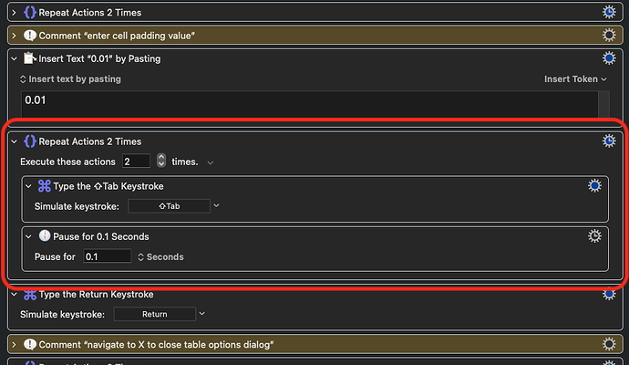Expand the "enter cell padding value" comment
This screenshot has width=629, height=365.
pyautogui.click(x=14, y=36)
